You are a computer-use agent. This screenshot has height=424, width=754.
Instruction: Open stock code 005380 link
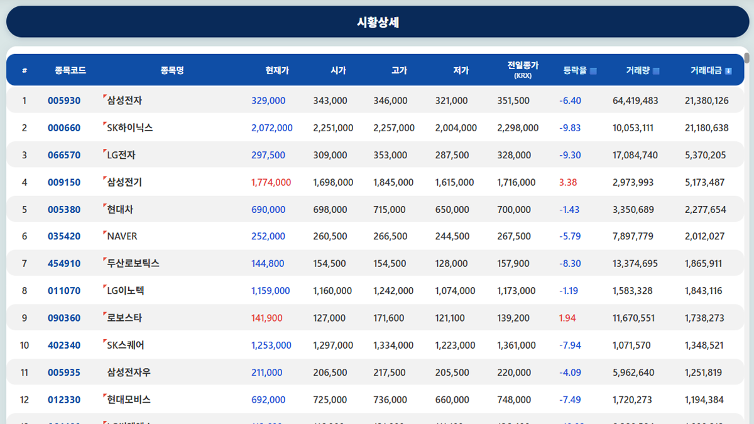pos(64,210)
